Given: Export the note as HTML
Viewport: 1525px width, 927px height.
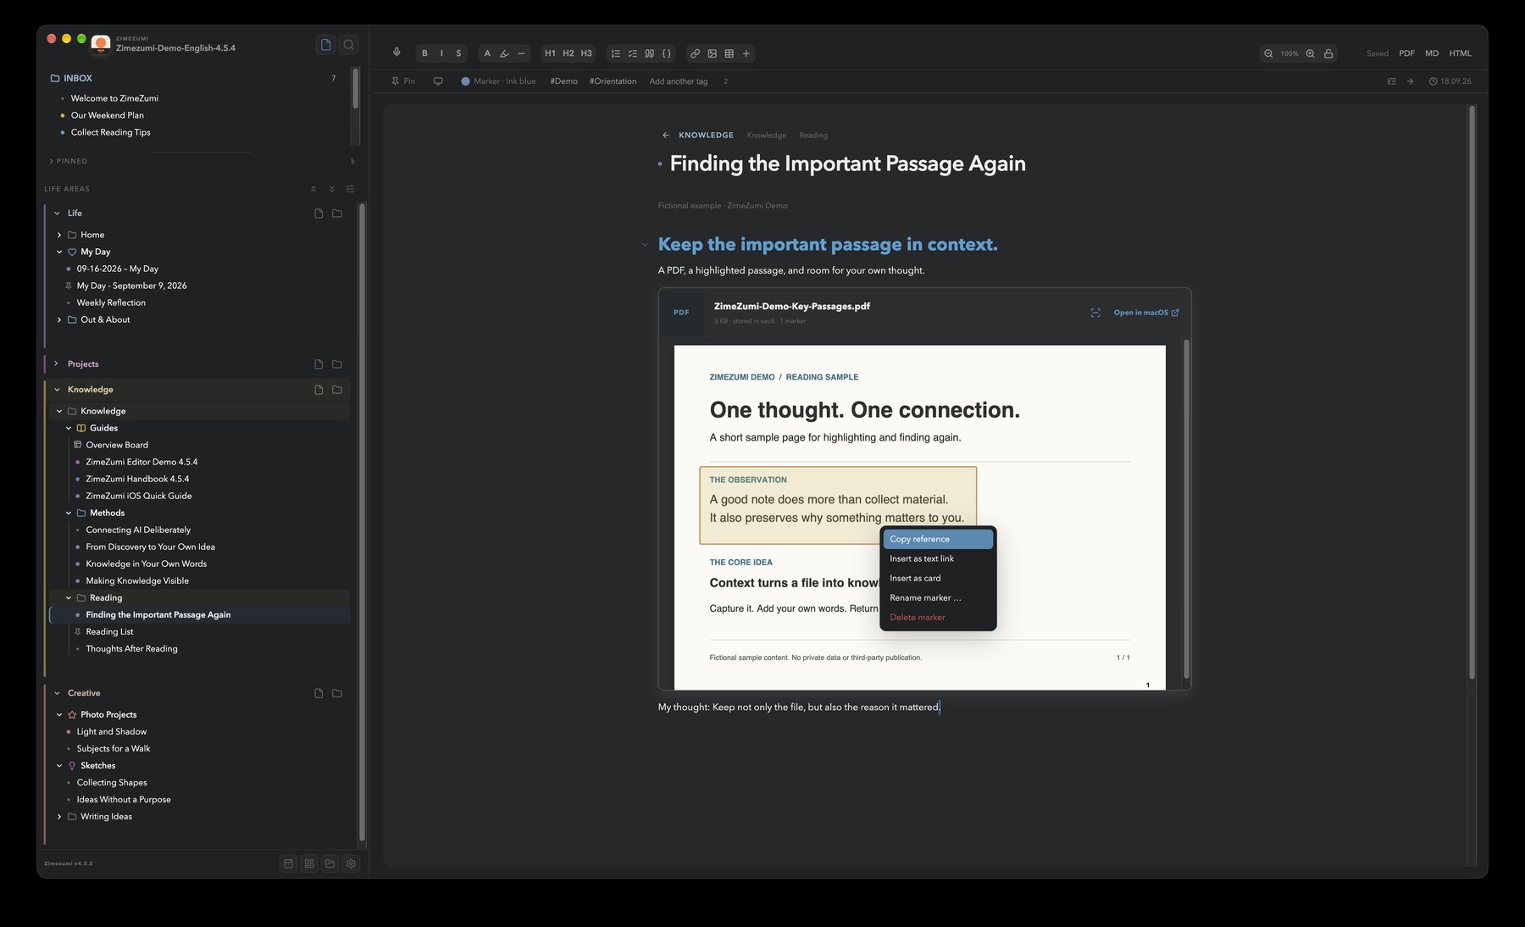Looking at the screenshot, I should click(1460, 53).
